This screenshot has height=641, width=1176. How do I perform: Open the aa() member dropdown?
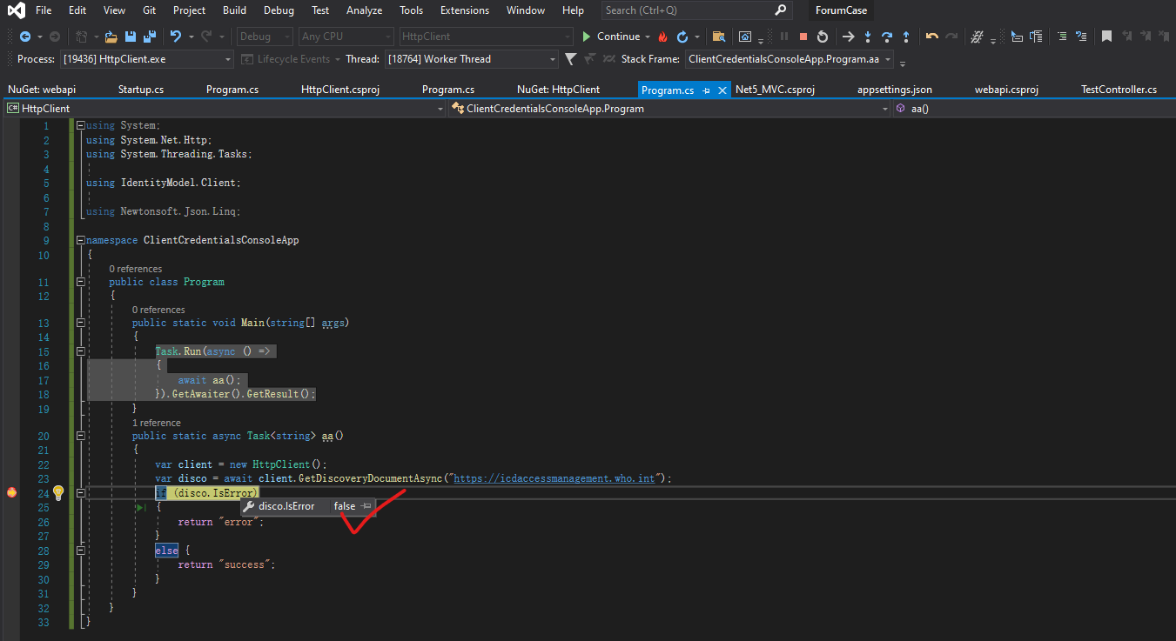coord(1033,109)
